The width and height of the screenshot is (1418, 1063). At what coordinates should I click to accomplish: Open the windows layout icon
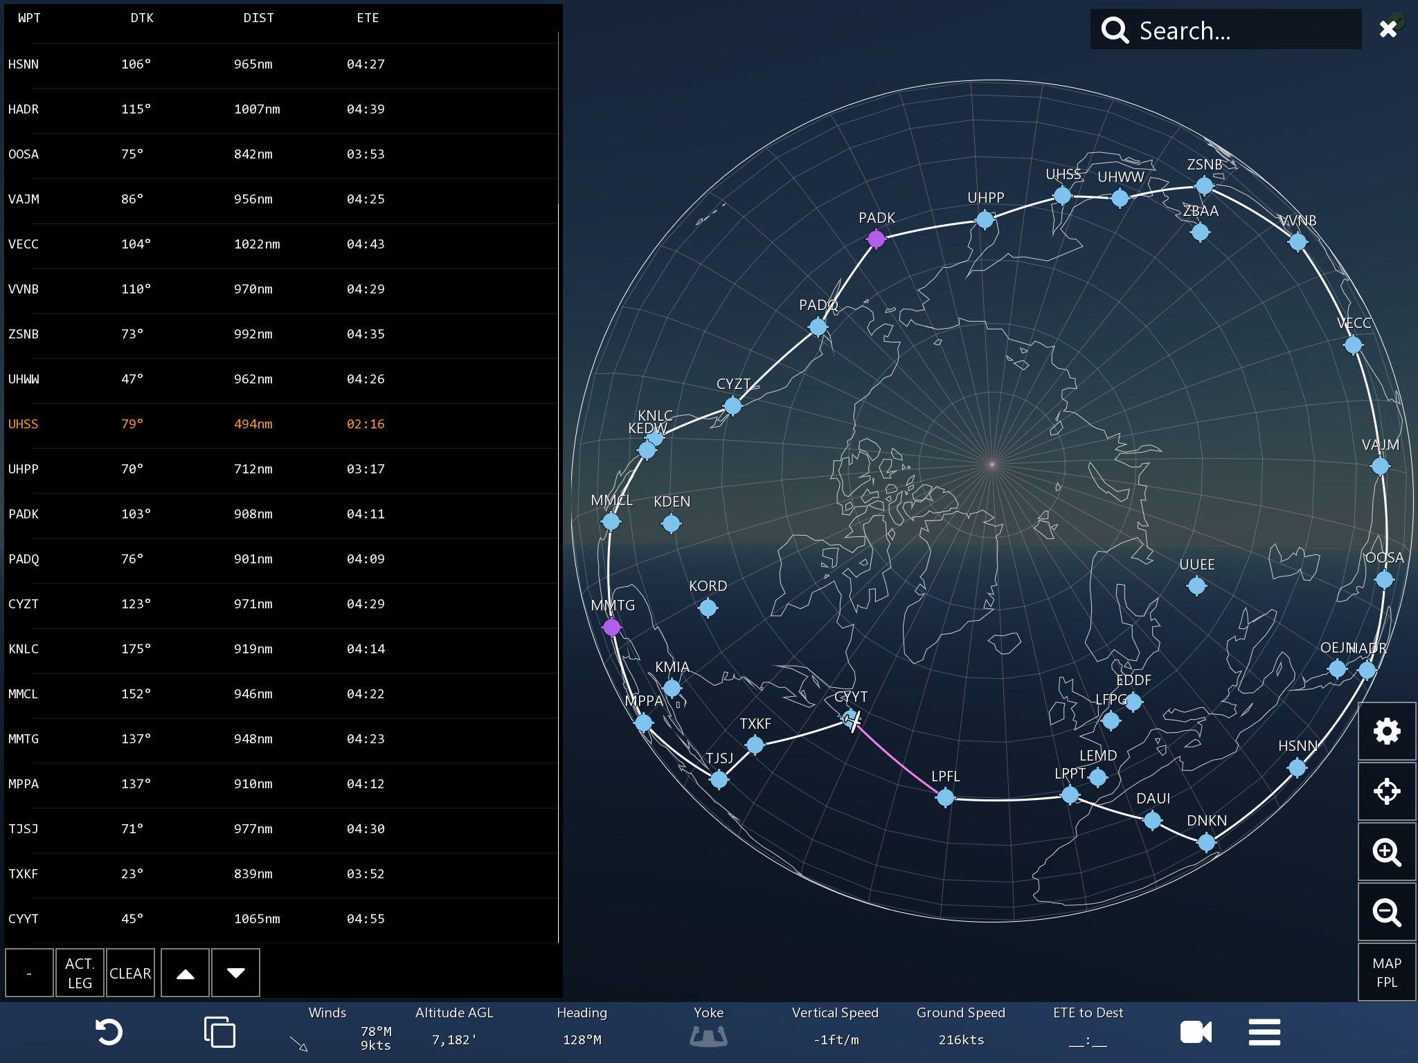coord(219,1032)
